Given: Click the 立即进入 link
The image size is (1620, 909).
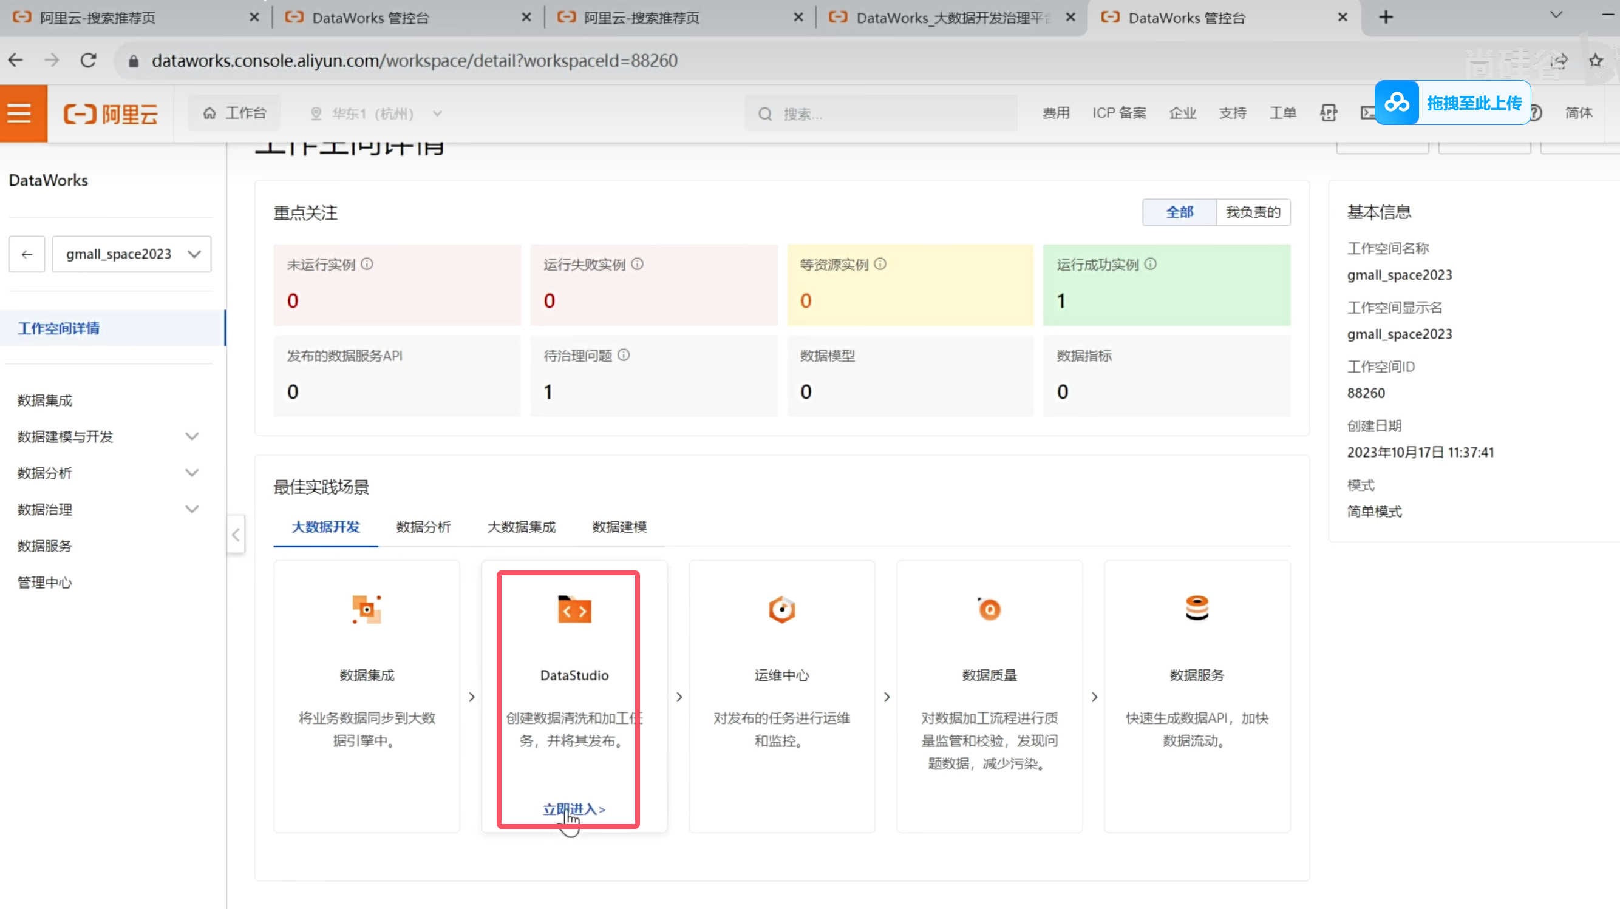Looking at the screenshot, I should [573, 809].
